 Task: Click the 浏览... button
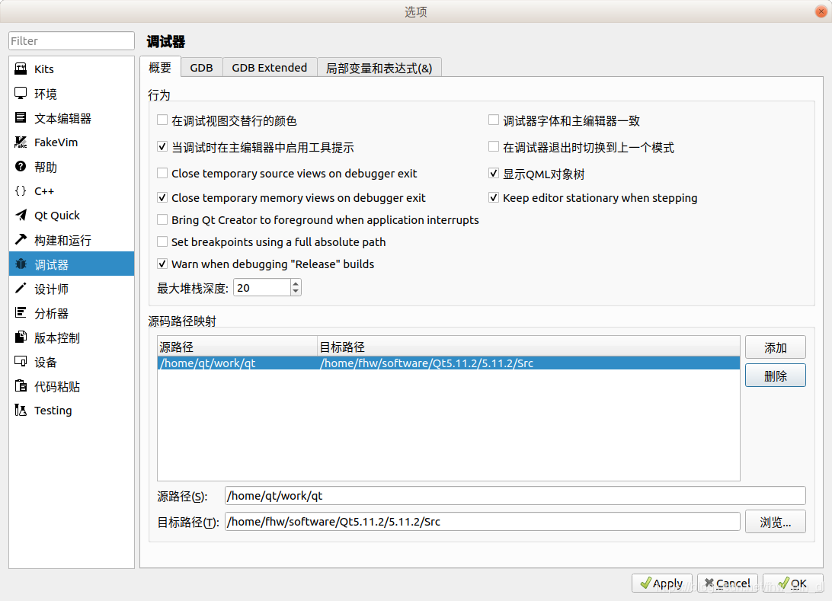(x=775, y=522)
